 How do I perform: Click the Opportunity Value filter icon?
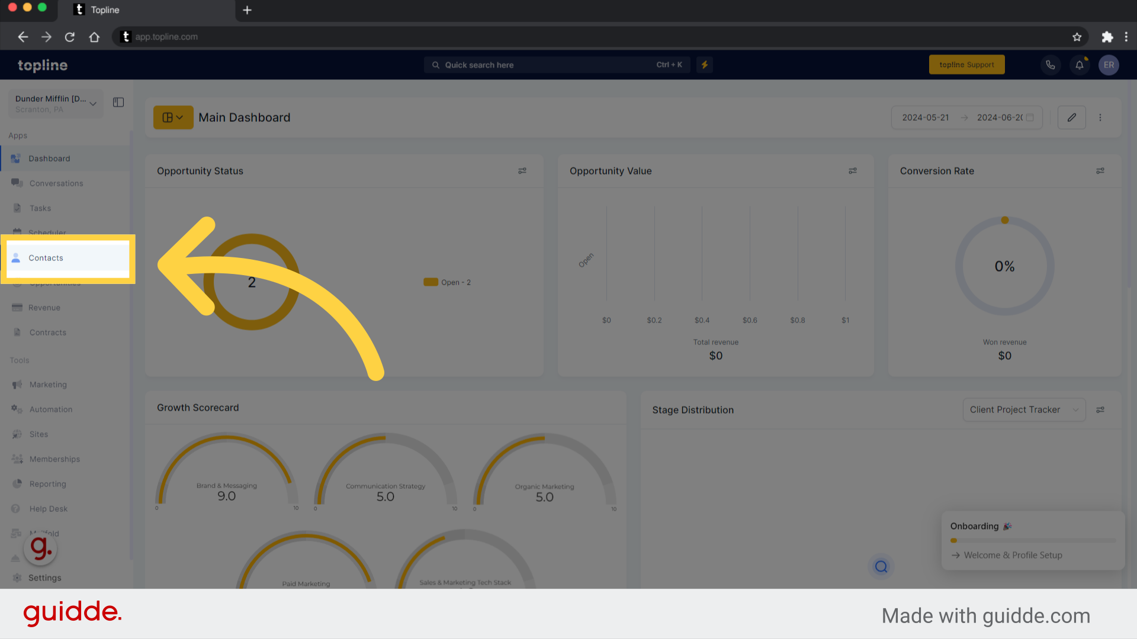point(852,171)
